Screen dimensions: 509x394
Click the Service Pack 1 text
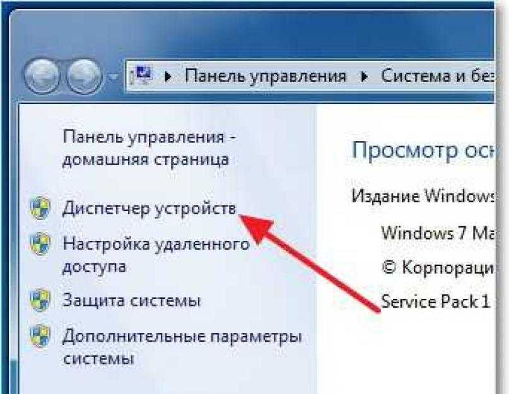(435, 301)
